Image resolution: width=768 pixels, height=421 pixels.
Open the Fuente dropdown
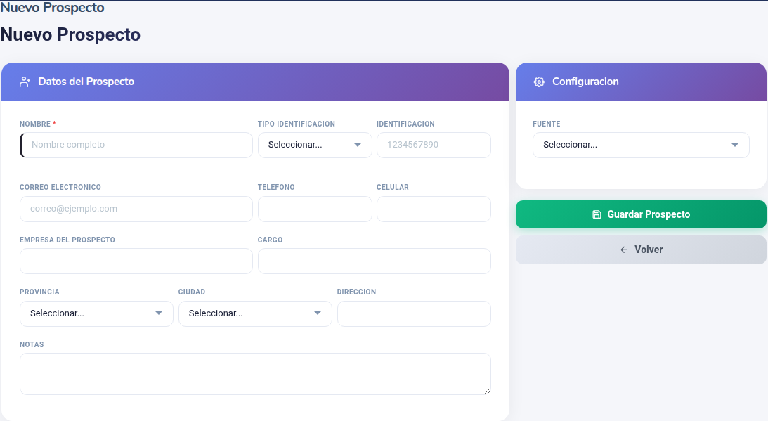click(x=641, y=145)
